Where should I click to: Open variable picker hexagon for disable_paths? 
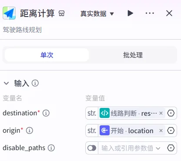pyautogui.click(x=171, y=148)
